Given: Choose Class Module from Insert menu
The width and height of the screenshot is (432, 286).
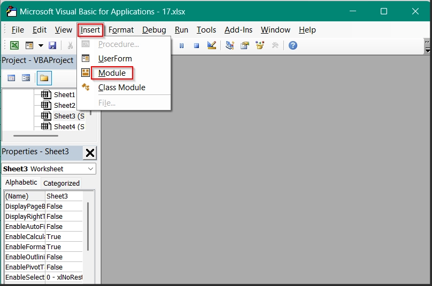Looking at the screenshot, I should click(124, 88).
